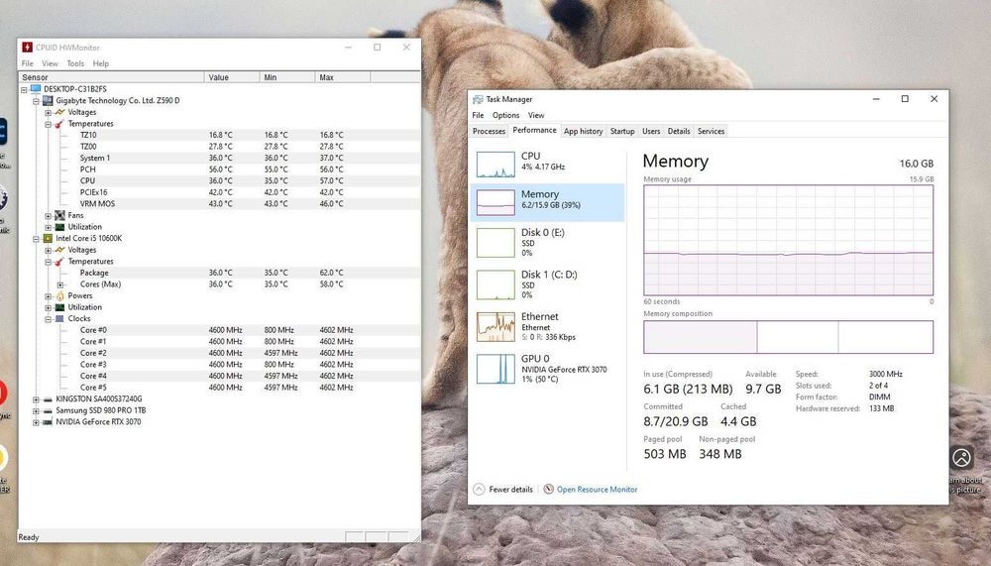
Task: Click the Clocks icon under Intel Core i5
Action: click(x=60, y=319)
